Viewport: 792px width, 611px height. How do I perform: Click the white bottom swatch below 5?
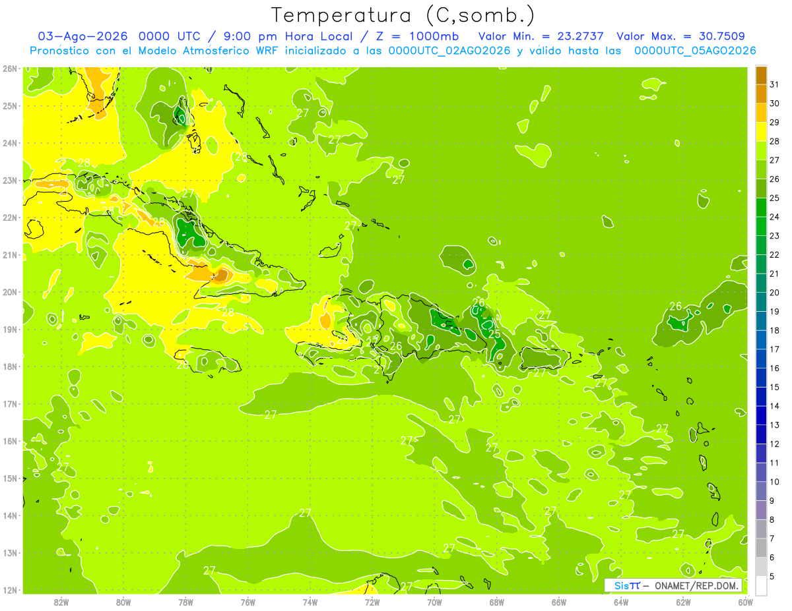click(x=761, y=585)
